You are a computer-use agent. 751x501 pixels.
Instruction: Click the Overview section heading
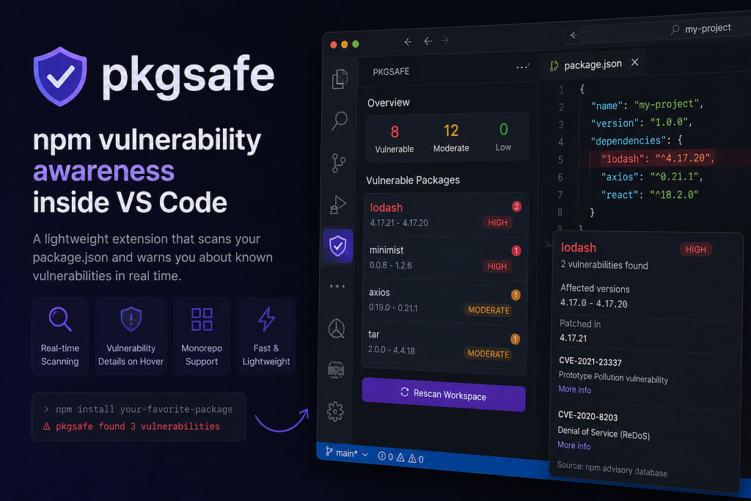[389, 103]
